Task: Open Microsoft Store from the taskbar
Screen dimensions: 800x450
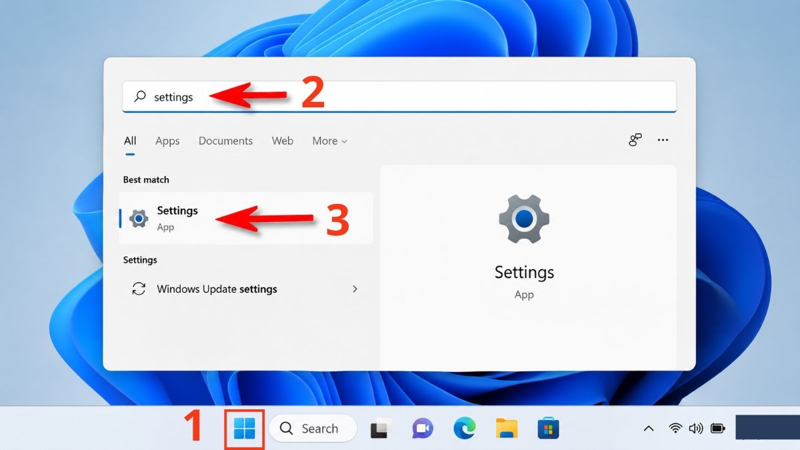Action: point(548,429)
